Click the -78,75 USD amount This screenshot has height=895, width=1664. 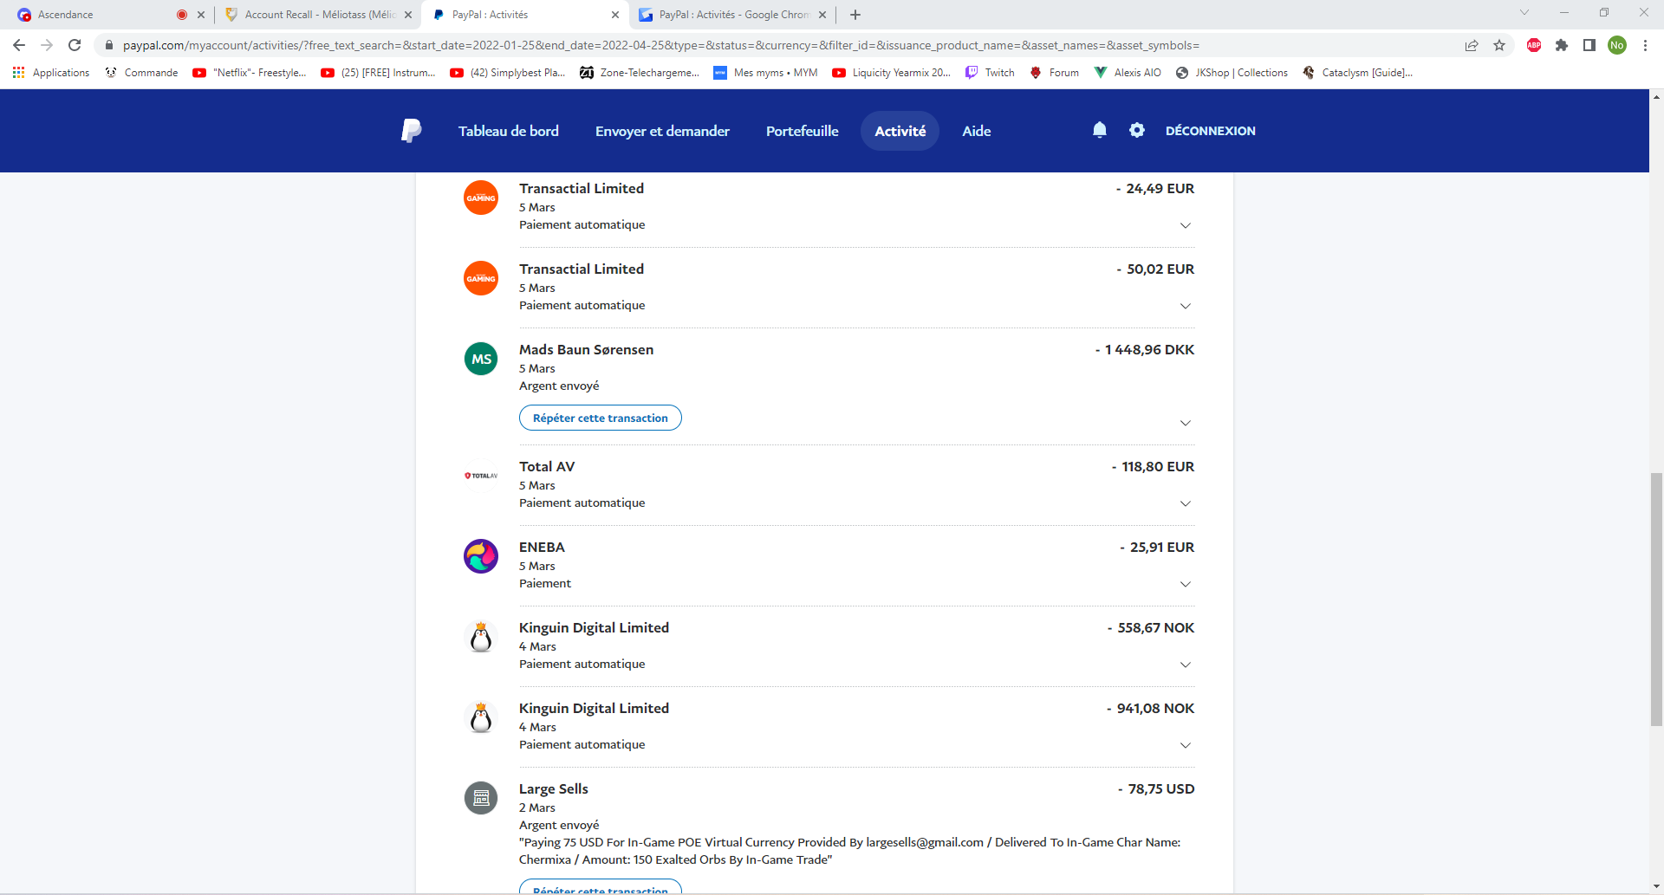[1156, 789]
